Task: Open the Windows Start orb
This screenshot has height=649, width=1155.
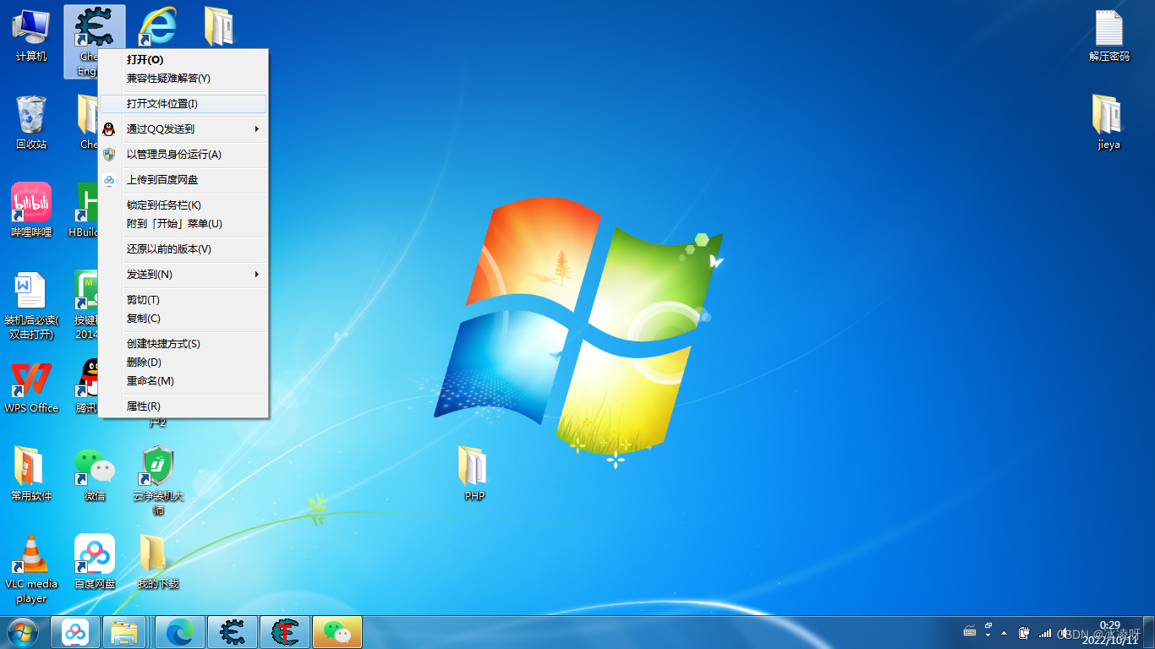Action: pyautogui.click(x=23, y=632)
